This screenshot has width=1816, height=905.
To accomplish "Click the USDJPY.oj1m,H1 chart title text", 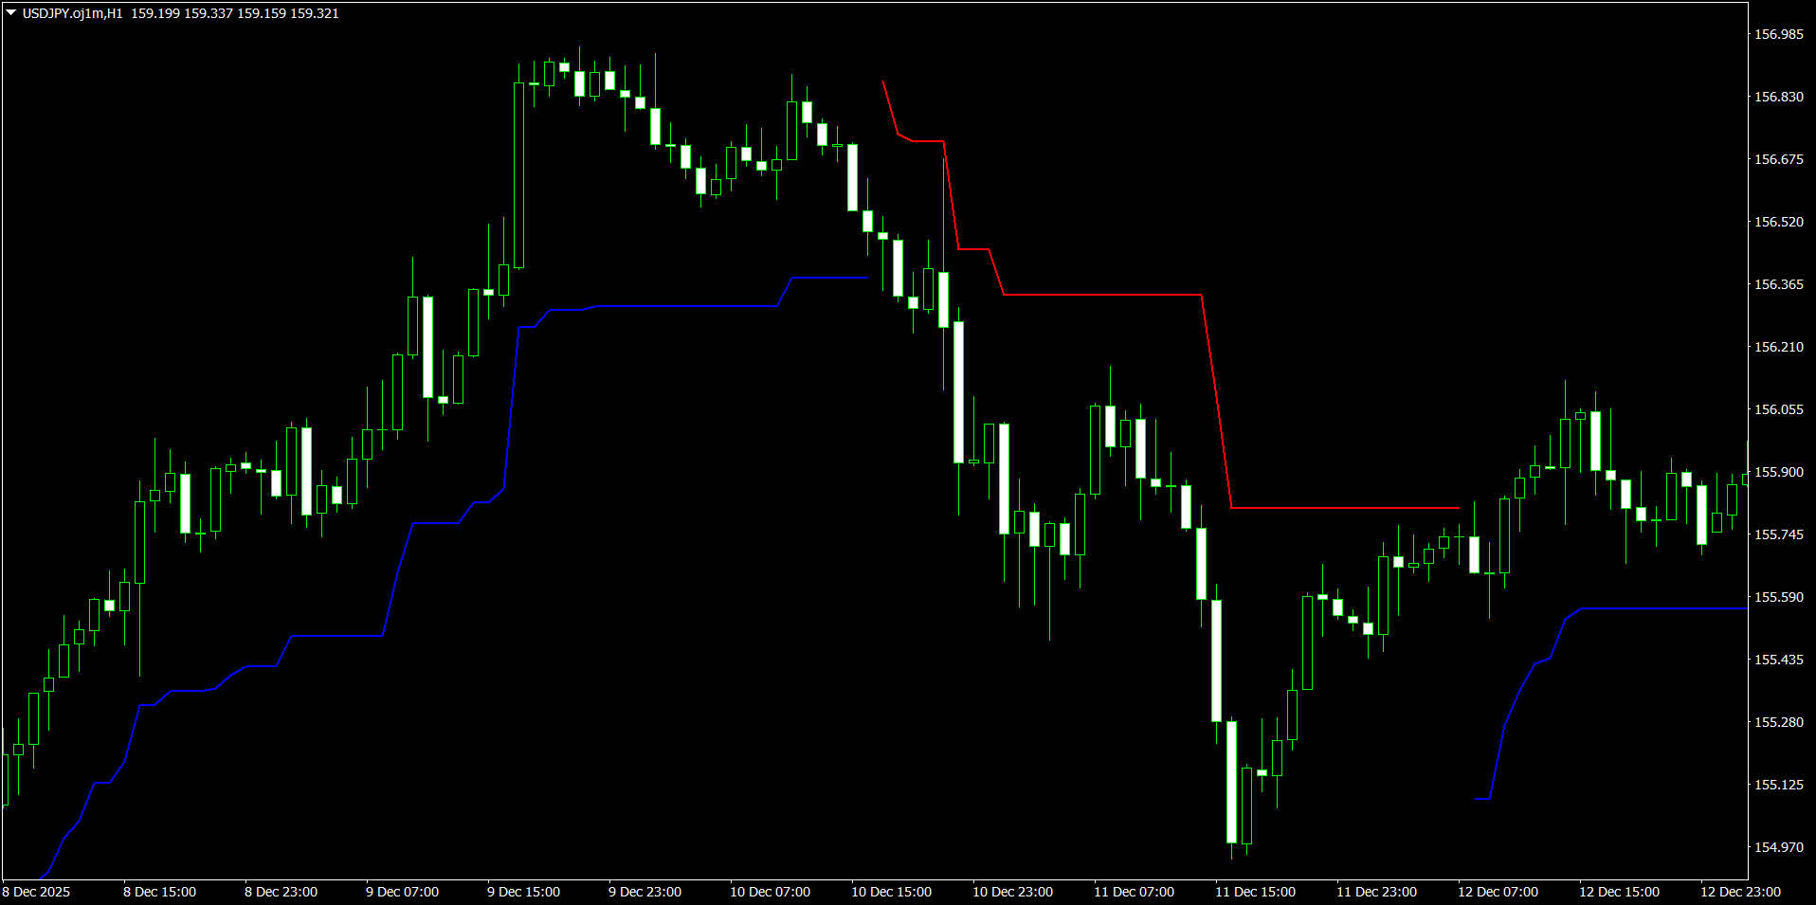I will [72, 13].
